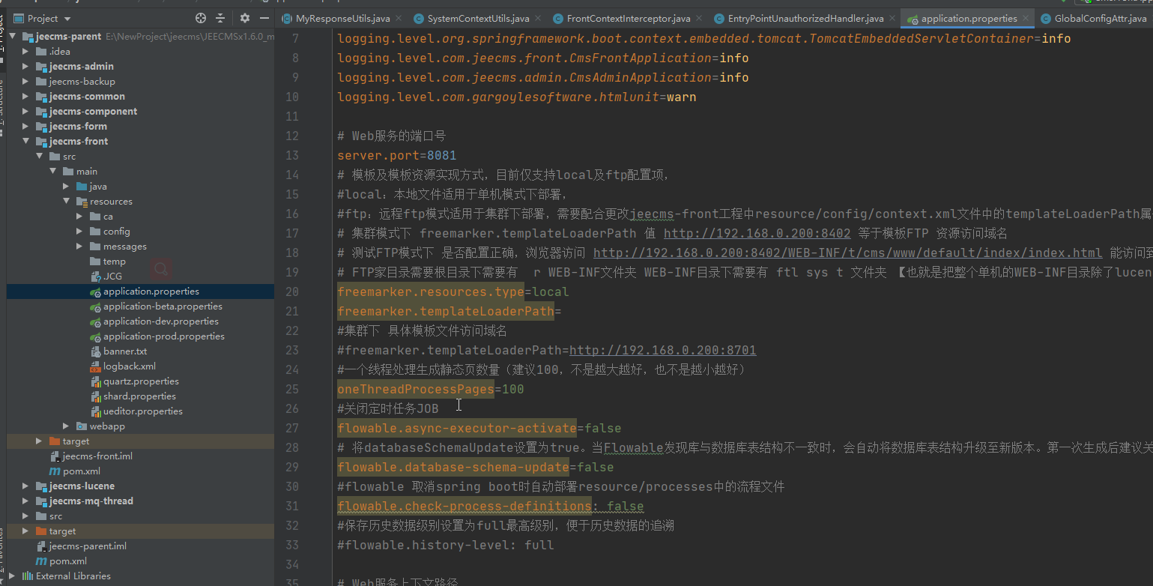Close the MyResponseUtils.java tab
This screenshot has width=1153, height=586.
(x=398, y=18)
